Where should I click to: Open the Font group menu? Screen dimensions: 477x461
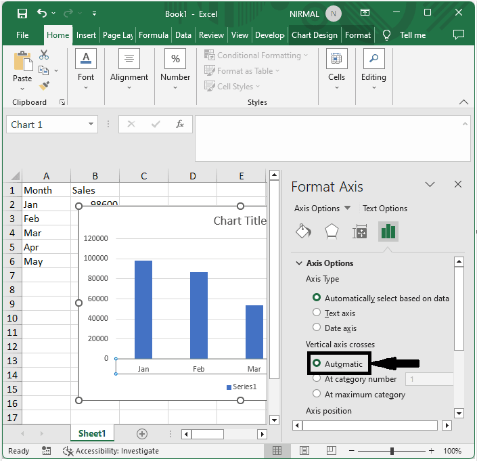point(86,69)
